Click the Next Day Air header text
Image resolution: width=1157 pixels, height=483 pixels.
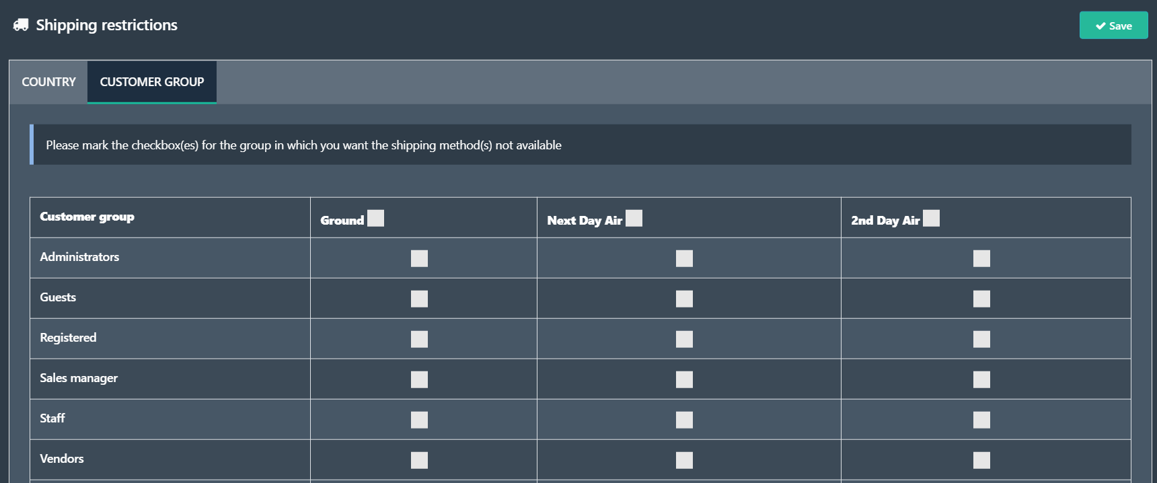pos(585,221)
